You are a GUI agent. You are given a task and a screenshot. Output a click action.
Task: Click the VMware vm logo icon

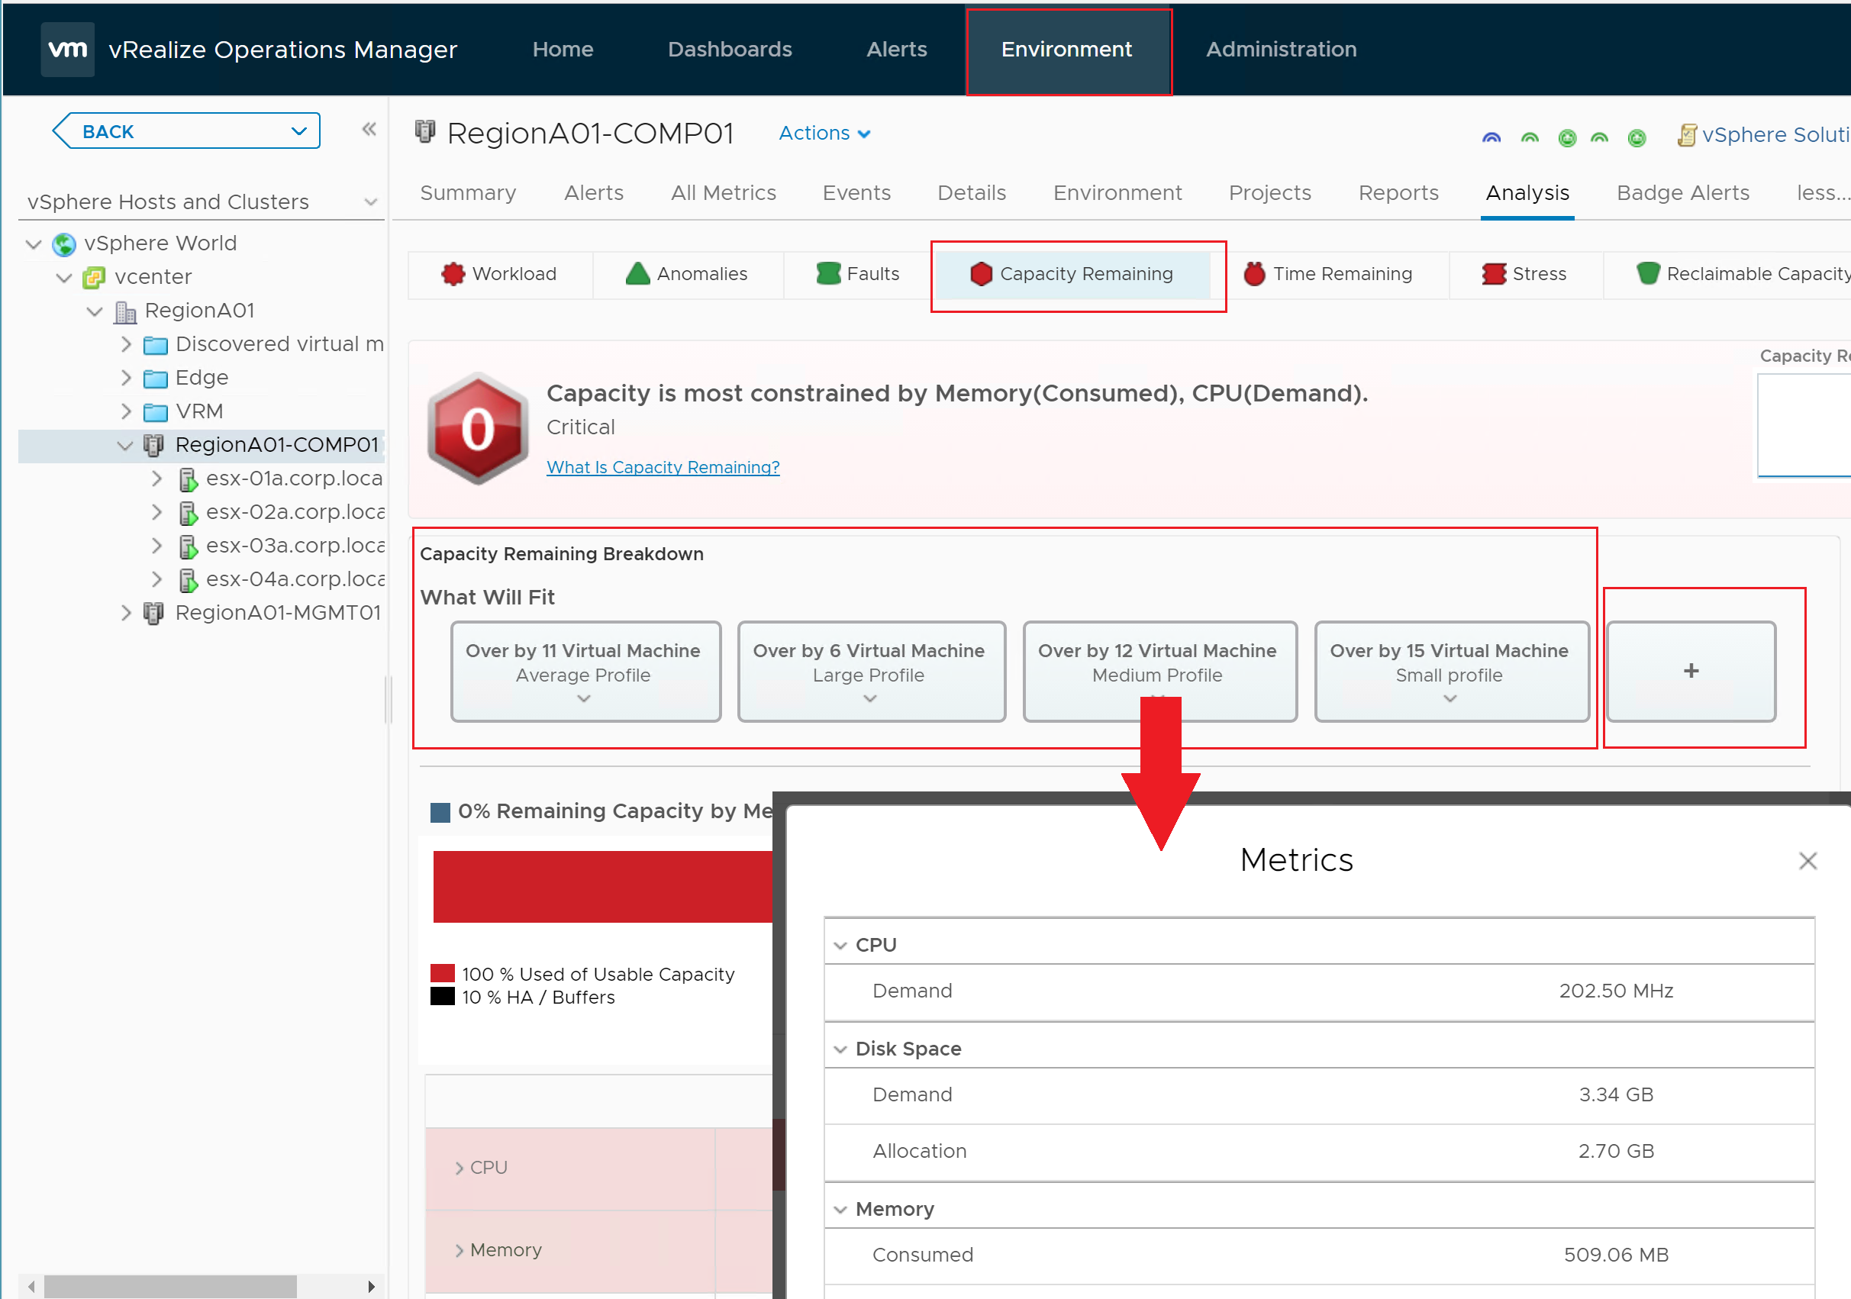coord(68,49)
